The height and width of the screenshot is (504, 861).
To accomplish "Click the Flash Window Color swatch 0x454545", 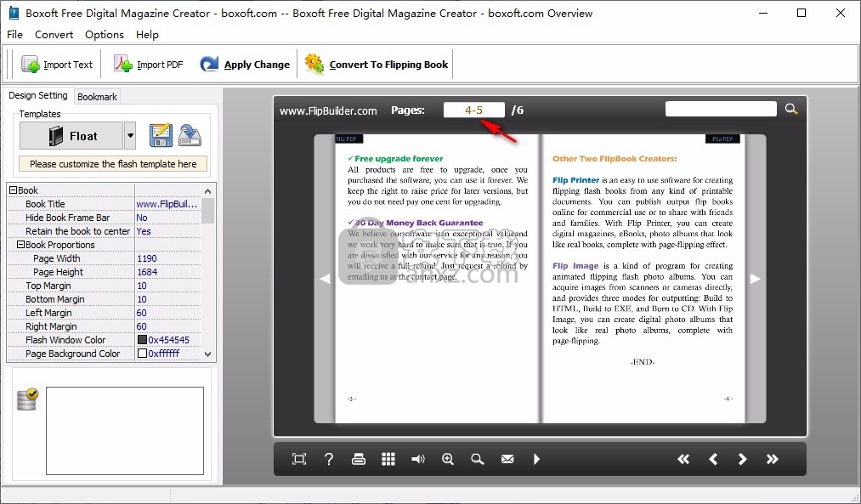I will tap(142, 340).
